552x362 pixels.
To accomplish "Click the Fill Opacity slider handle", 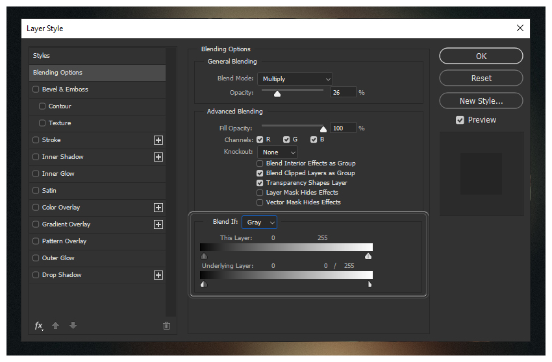I will (323, 129).
